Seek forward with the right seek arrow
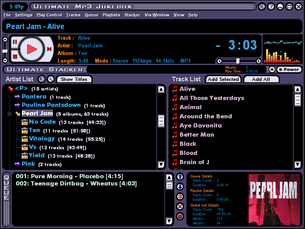Screen dimensions: 305x229 (258, 61)
